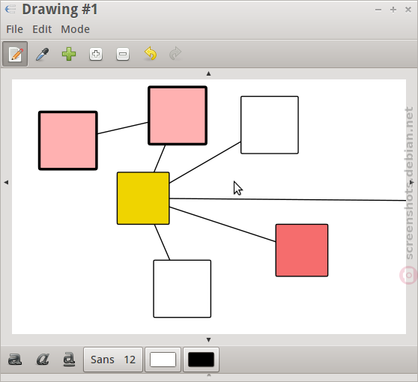Screen dimensions: 418x382
Task: Open the Edit menu
Action: click(x=42, y=29)
